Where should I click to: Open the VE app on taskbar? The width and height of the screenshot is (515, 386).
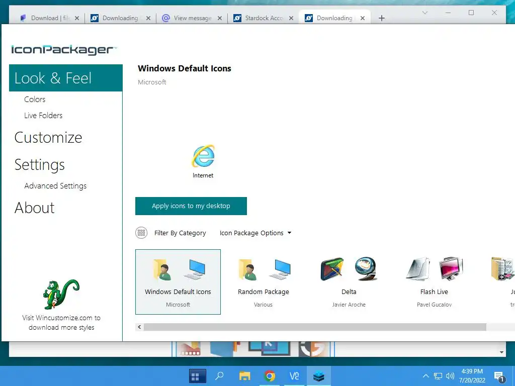point(294,376)
